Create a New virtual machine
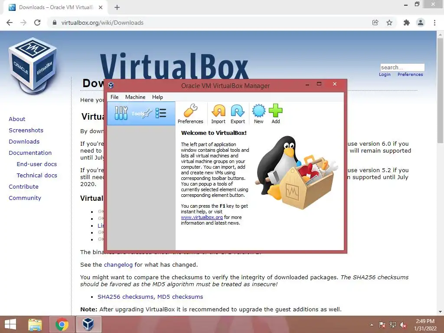Image resolution: width=444 pixels, height=333 pixels. pyautogui.click(x=258, y=114)
